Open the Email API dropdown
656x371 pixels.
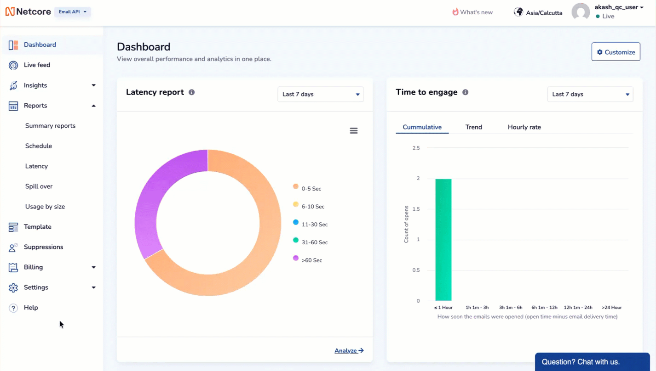coord(72,12)
